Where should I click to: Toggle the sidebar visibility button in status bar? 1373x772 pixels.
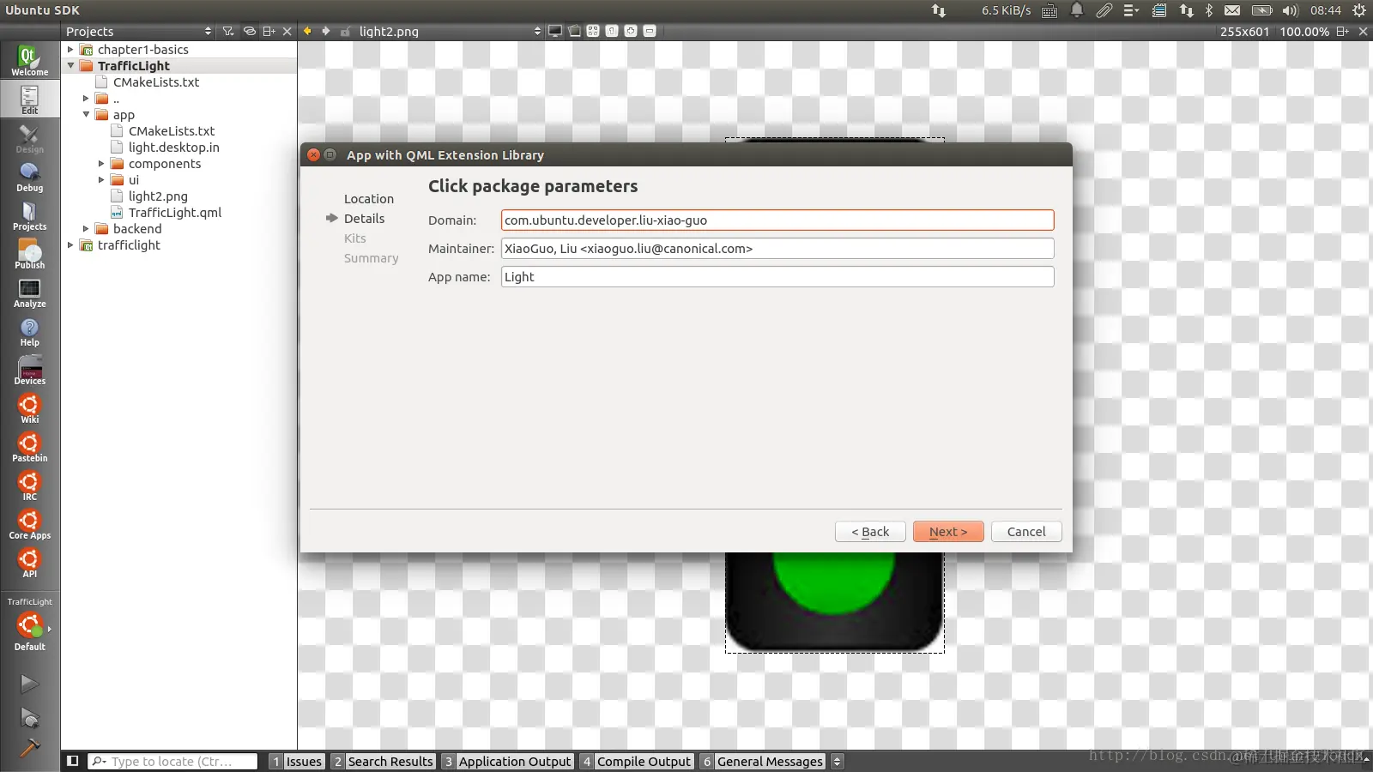click(x=73, y=761)
